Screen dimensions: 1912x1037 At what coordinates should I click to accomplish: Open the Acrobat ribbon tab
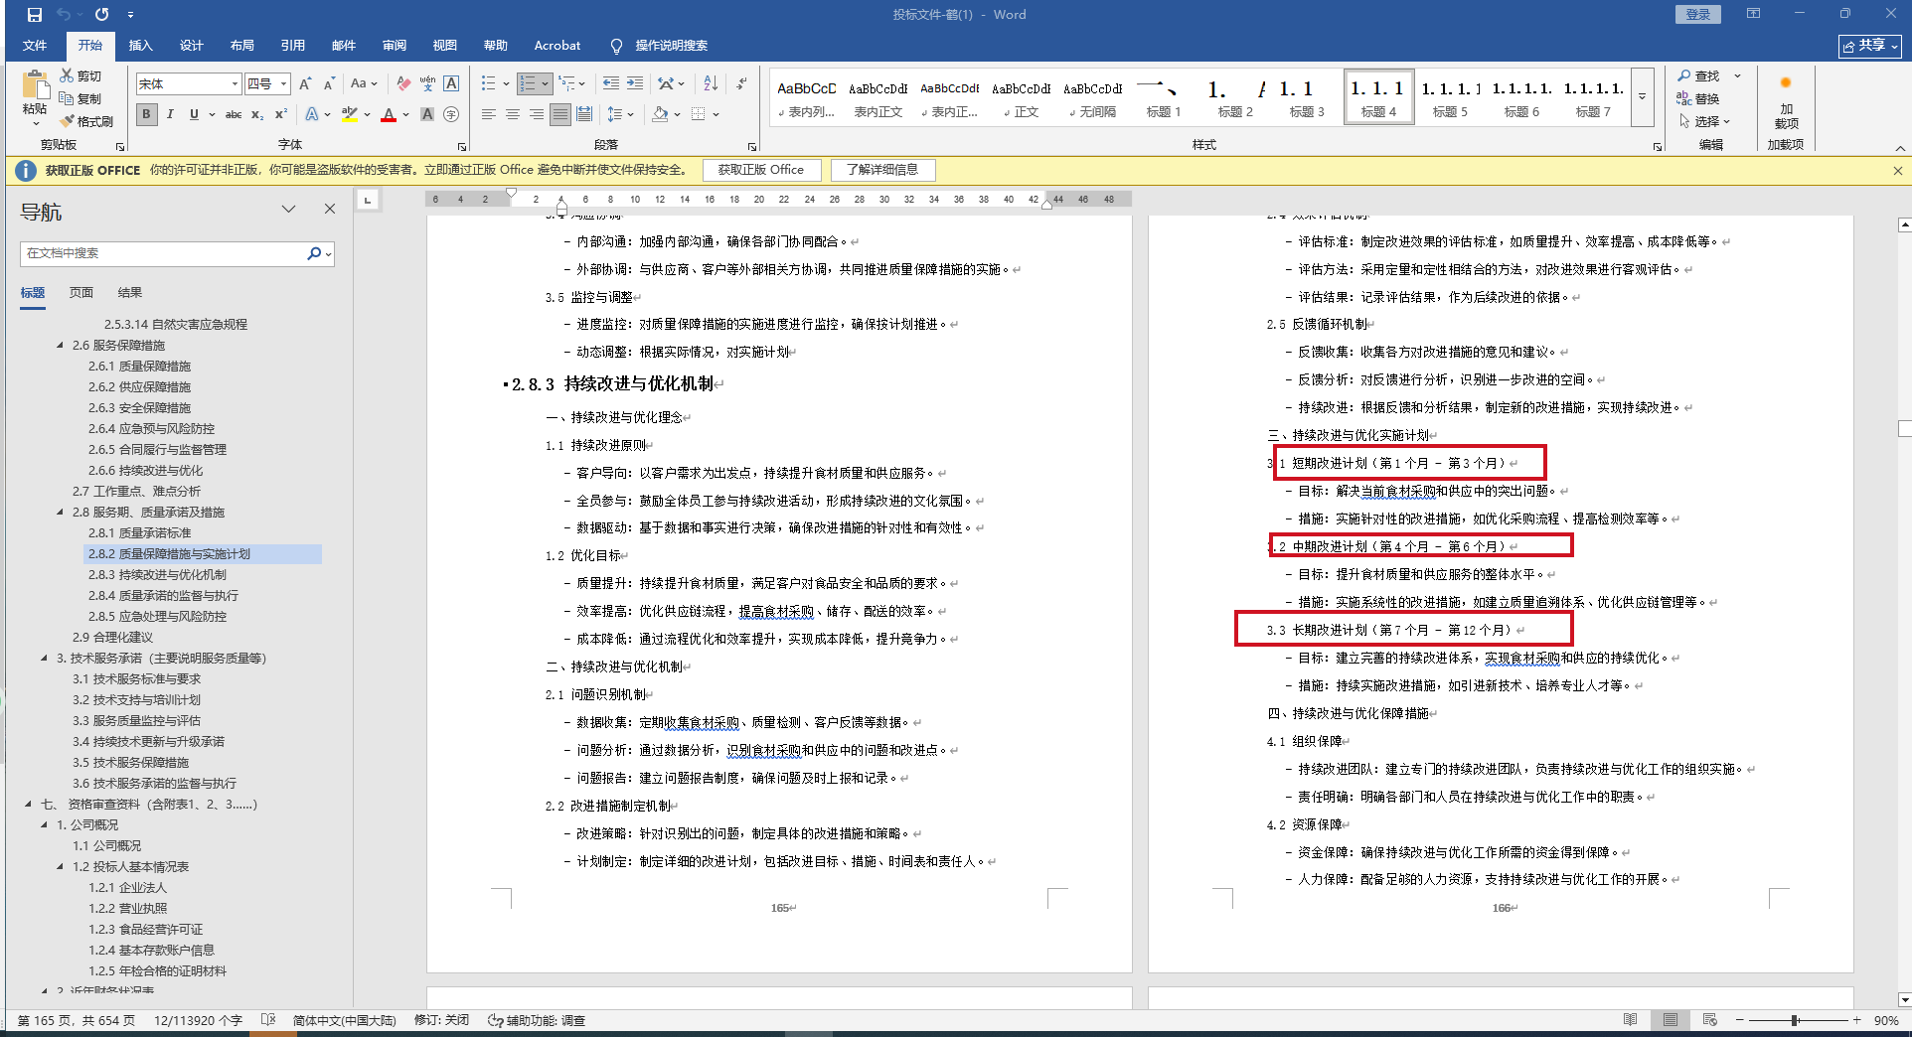pyautogui.click(x=558, y=46)
